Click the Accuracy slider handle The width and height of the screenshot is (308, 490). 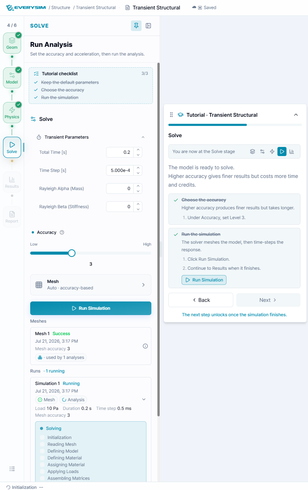coord(72,253)
